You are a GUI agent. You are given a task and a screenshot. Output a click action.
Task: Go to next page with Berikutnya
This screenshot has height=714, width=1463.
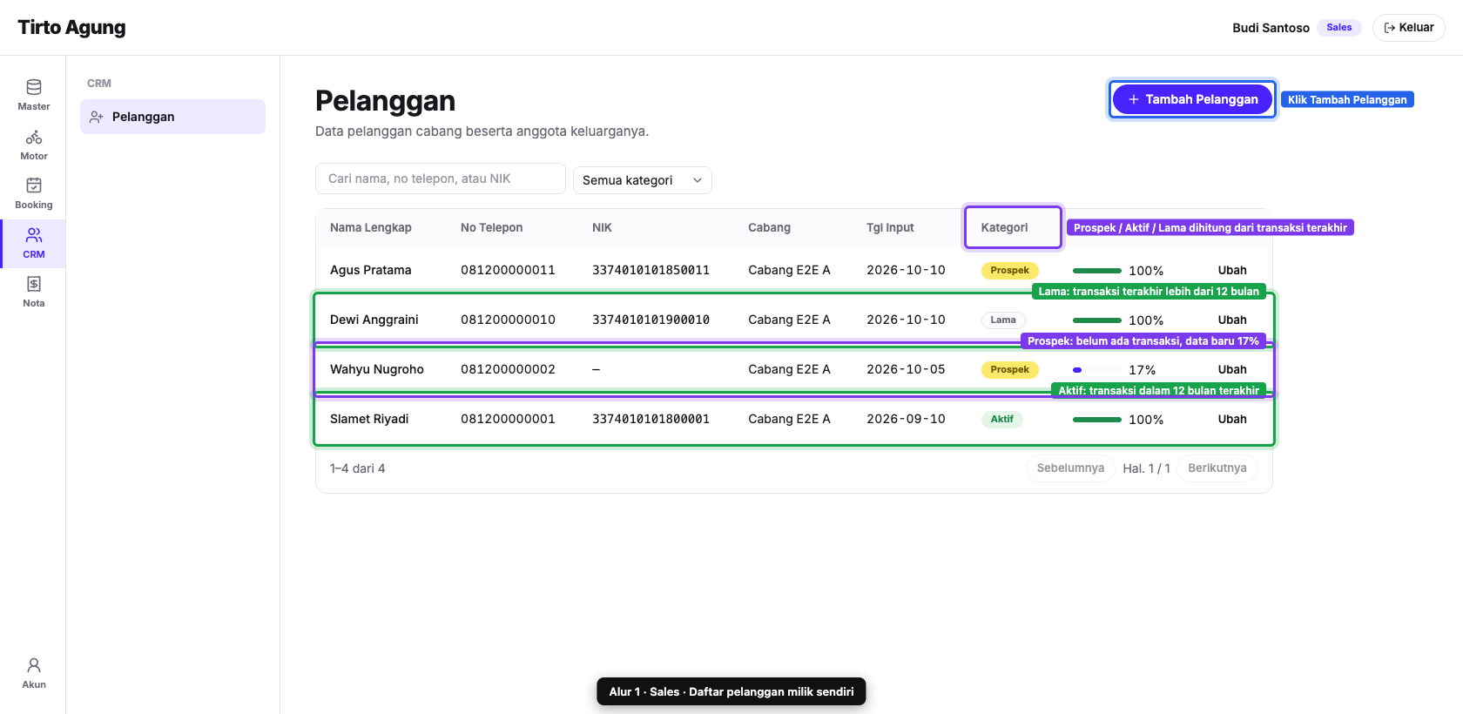pos(1217,468)
